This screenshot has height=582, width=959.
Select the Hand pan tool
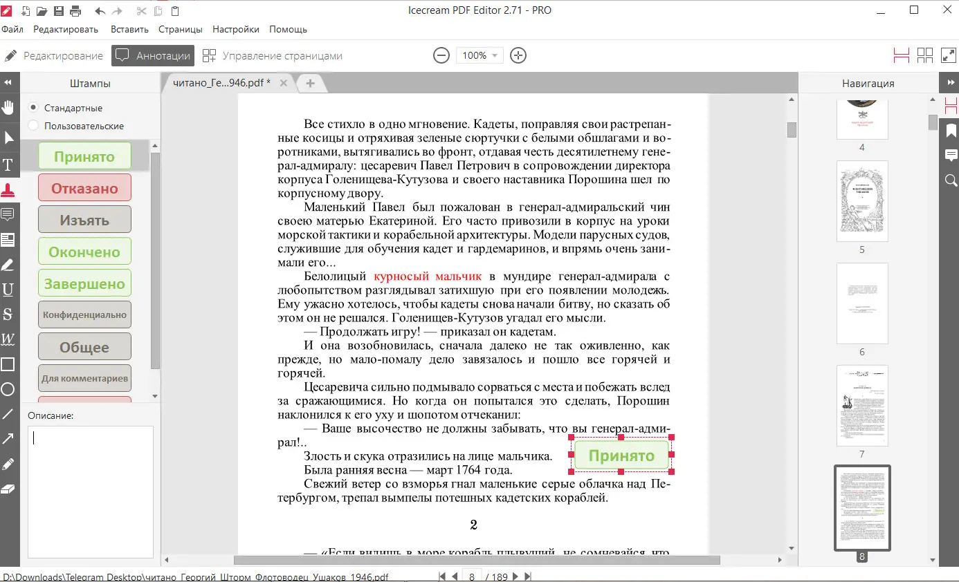[10, 107]
